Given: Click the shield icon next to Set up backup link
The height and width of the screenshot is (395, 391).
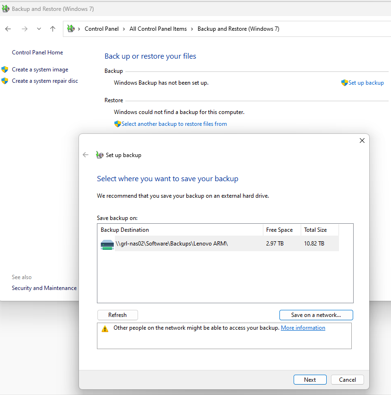Looking at the screenshot, I should (x=344, y=83).
